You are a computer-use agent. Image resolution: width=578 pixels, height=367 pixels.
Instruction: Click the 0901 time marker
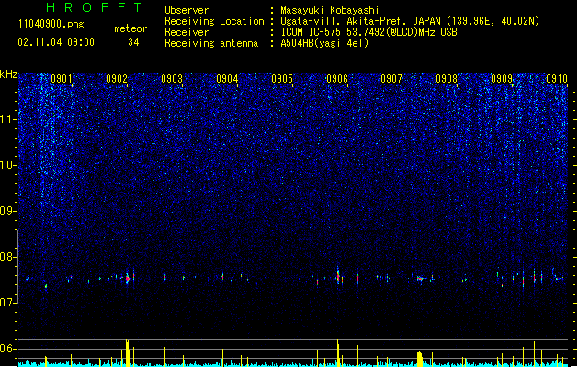pos(62,79)
